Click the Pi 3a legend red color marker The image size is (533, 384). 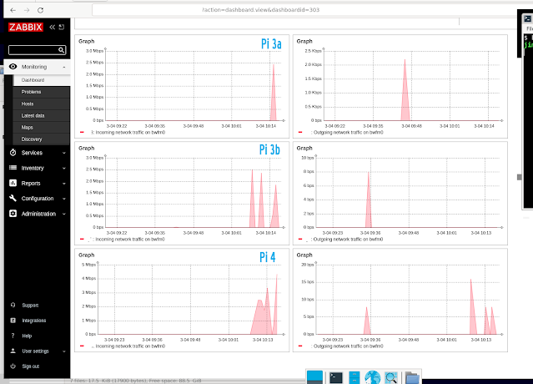click(x=82, y=132)
